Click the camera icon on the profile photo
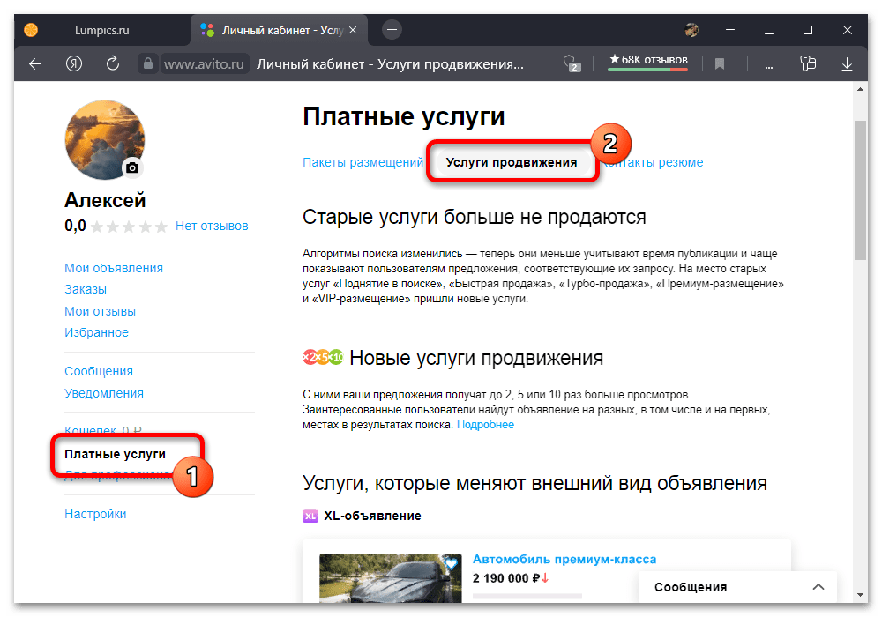Screen dimensions: 882x617 pos(132,167)
